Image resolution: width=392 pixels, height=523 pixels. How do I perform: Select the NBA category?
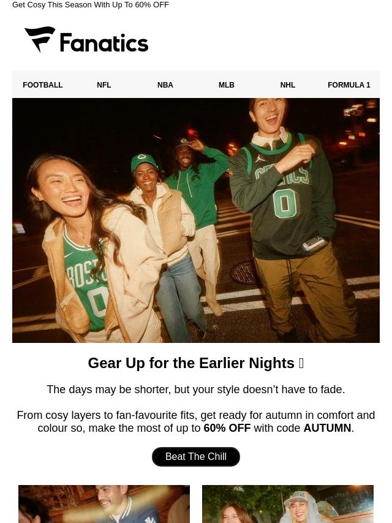tap(165, 85)
